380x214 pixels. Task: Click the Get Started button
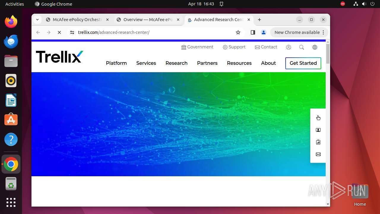click(303, 63)
